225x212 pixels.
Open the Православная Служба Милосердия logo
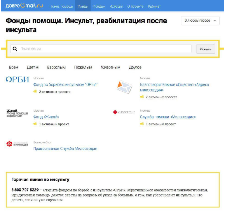17,144
